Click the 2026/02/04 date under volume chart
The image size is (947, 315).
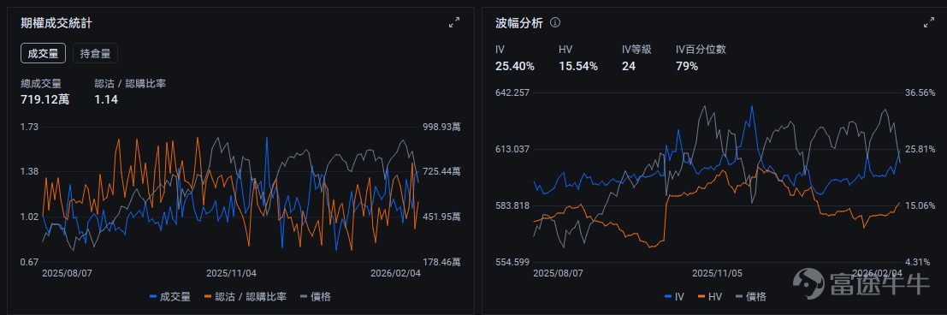coord(395,273)
